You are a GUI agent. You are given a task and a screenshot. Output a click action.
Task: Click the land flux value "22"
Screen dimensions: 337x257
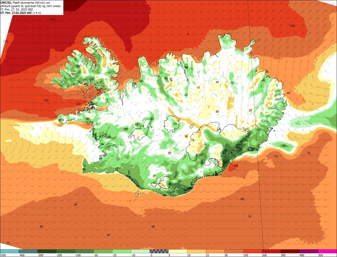pyautogui.click(x=217, y=111)
